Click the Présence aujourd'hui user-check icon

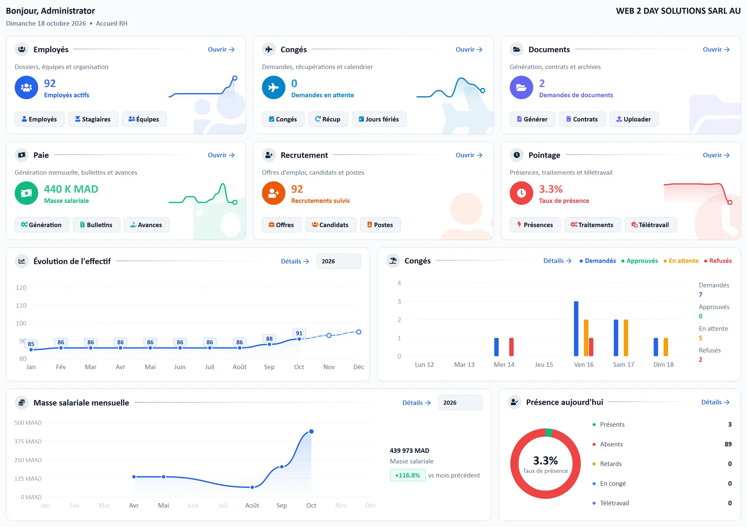pyautogui.click(x=515, y=402)
